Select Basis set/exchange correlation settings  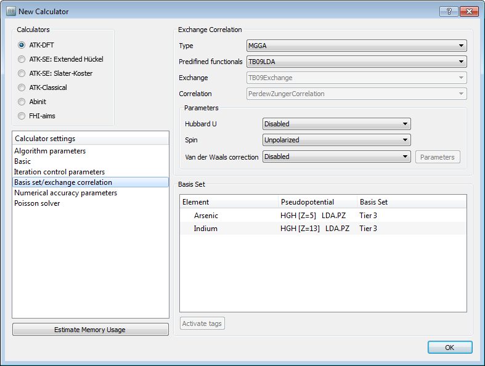[x=91, y=182]
